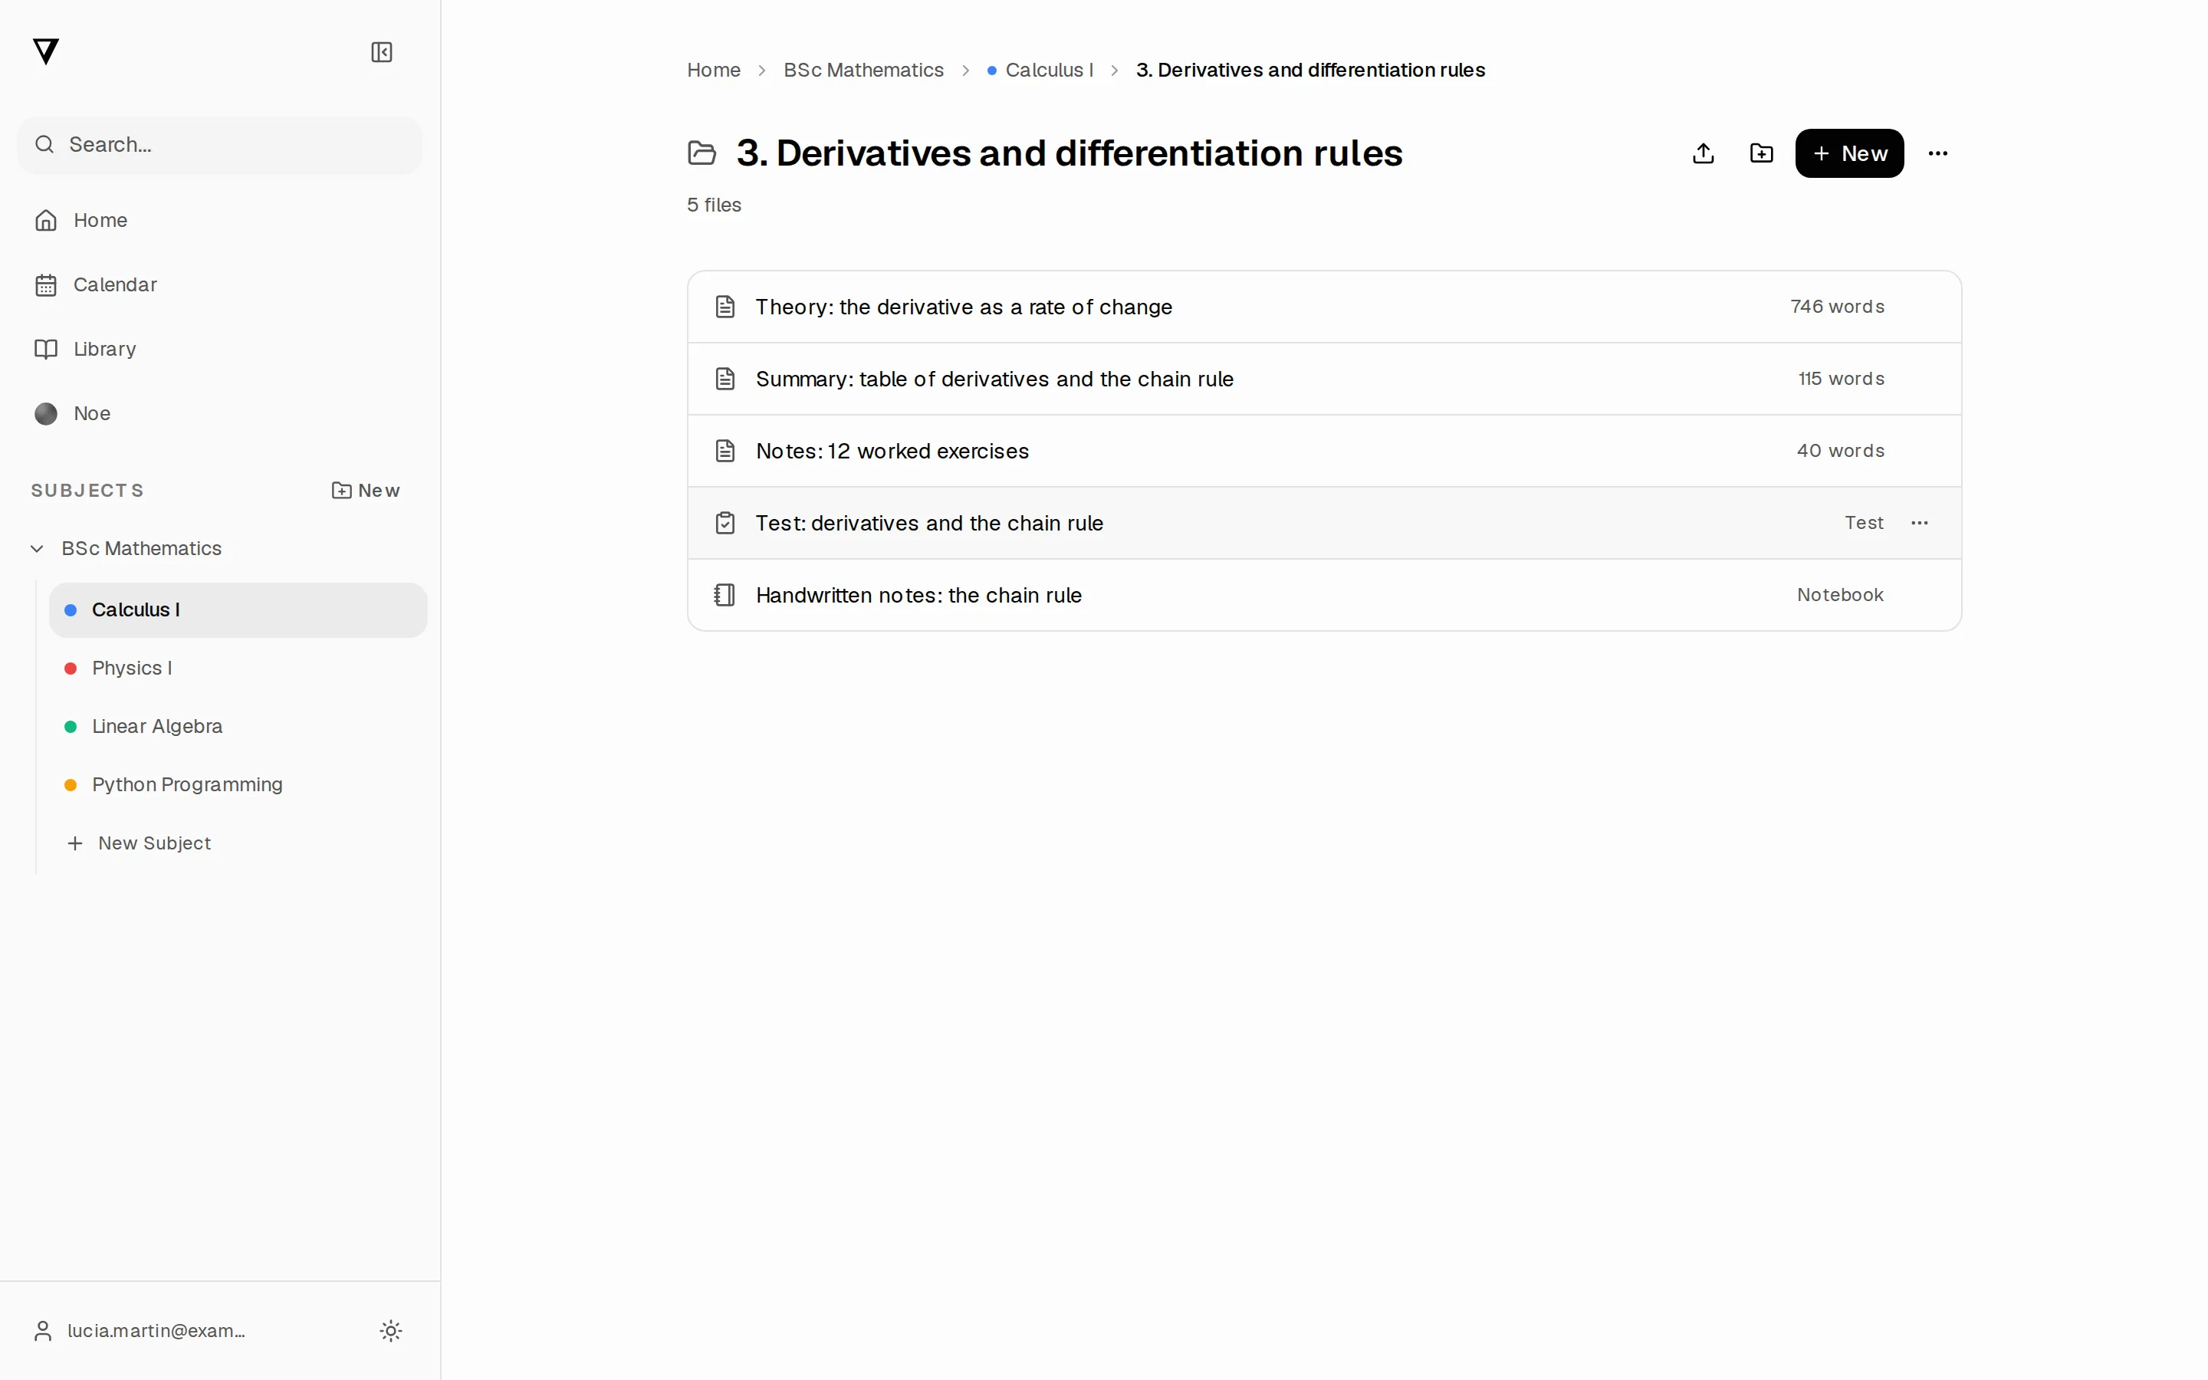Open the Noe assistant
Viewport: 2208px width, 1380px height.
point(220,413)
